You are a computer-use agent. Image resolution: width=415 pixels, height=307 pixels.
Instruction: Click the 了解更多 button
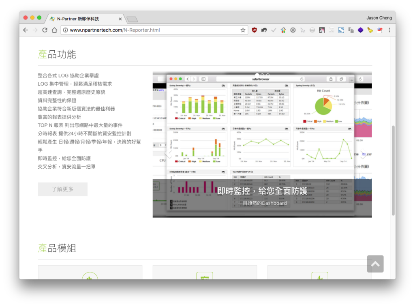(62, 189)
